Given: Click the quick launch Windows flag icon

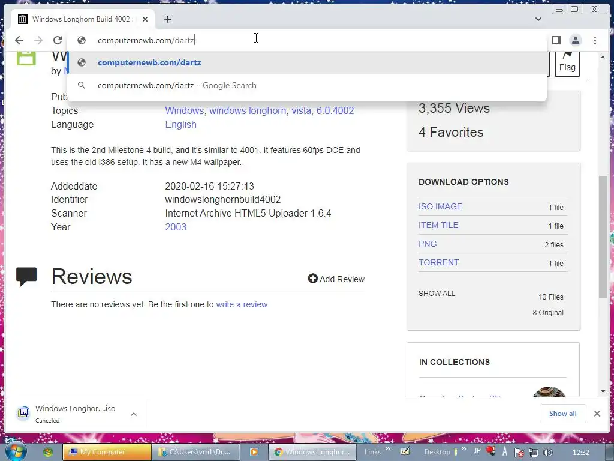Looking at the screenshot, I should [48, 452].
